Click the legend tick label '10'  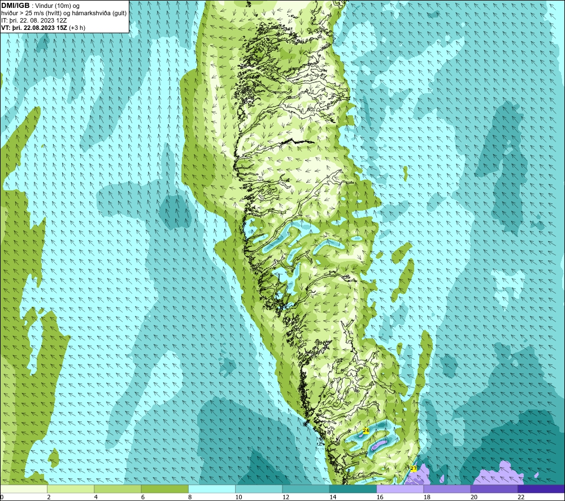tap(238, 498)
